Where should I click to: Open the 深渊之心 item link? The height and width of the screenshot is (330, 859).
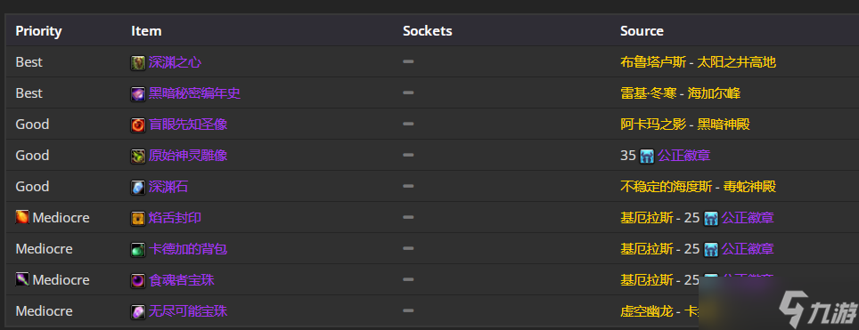[x=175, y=62]
